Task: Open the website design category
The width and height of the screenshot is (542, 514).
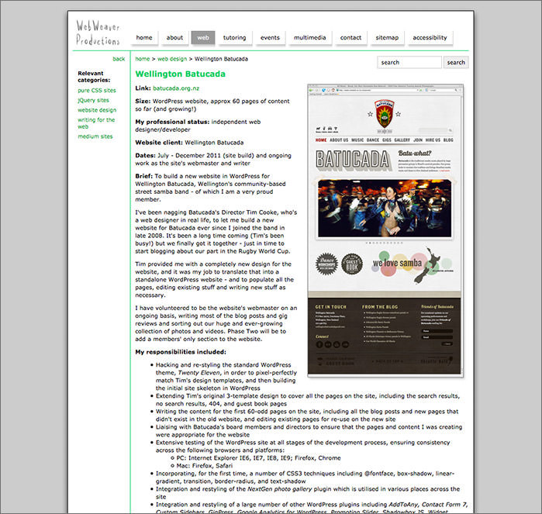Action: pos(97,110)
